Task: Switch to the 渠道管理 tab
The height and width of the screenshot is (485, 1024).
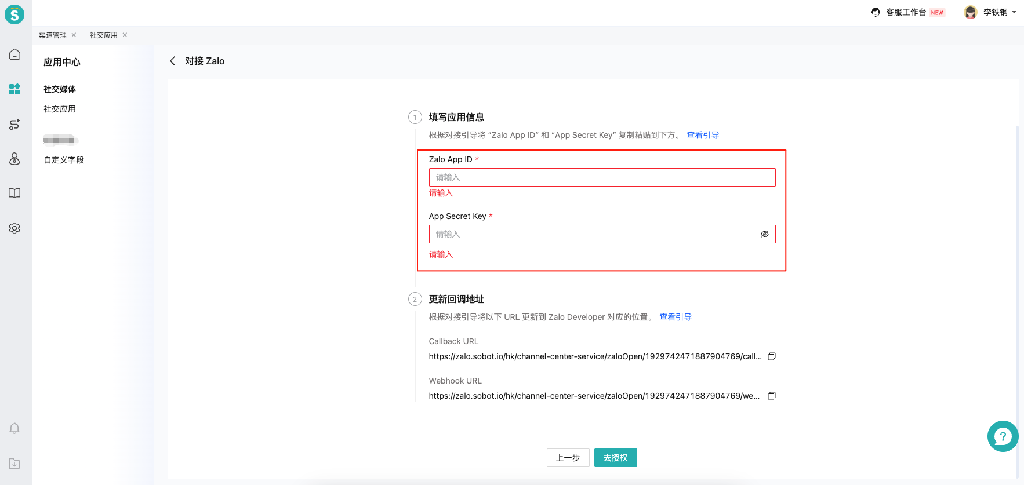Action: [x=53, y=35]
